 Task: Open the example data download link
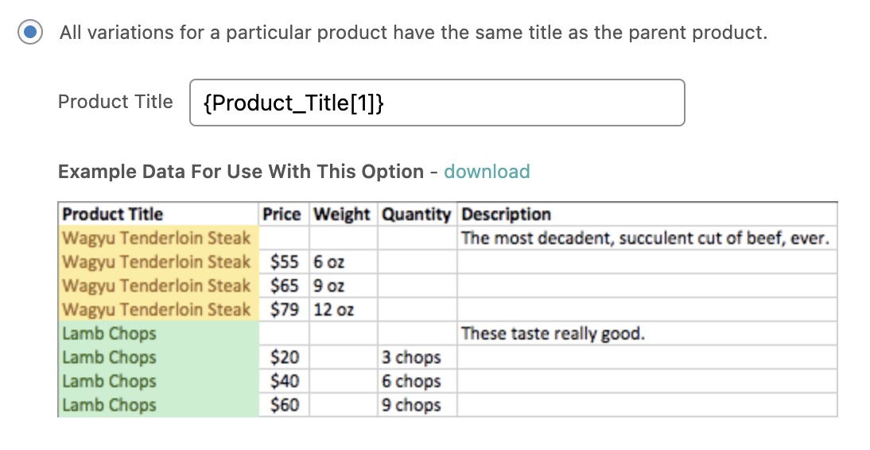[487, 172]
